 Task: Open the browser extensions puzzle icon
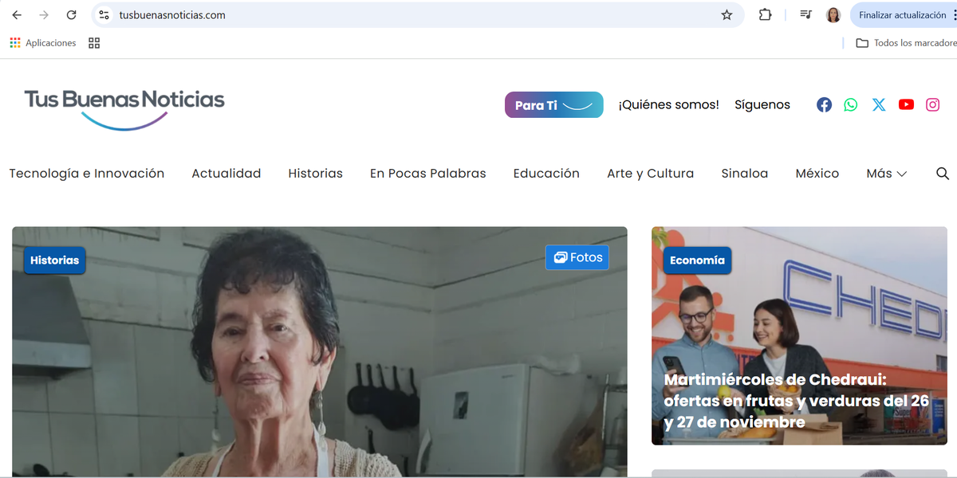(765, 15)
